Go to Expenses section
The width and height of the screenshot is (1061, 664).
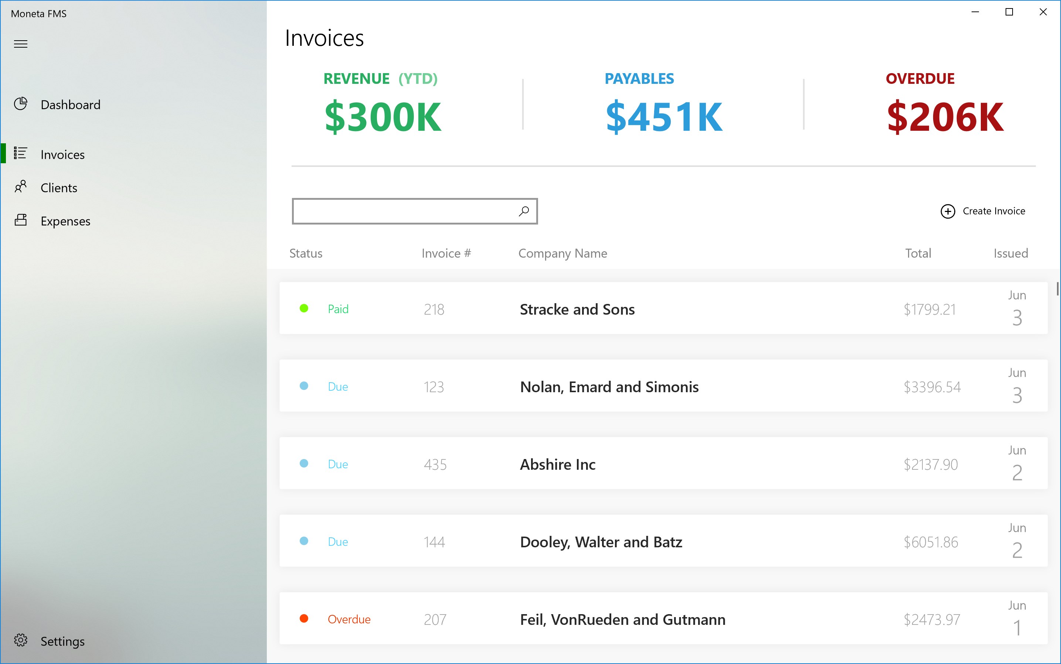pos(65,221)
